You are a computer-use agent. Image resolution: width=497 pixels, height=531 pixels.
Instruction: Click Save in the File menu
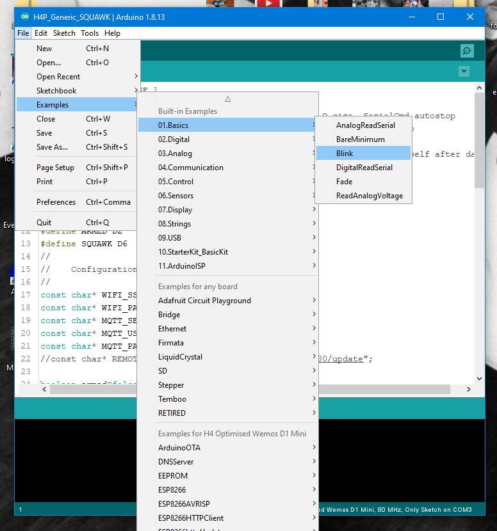[x=77, y=133]
